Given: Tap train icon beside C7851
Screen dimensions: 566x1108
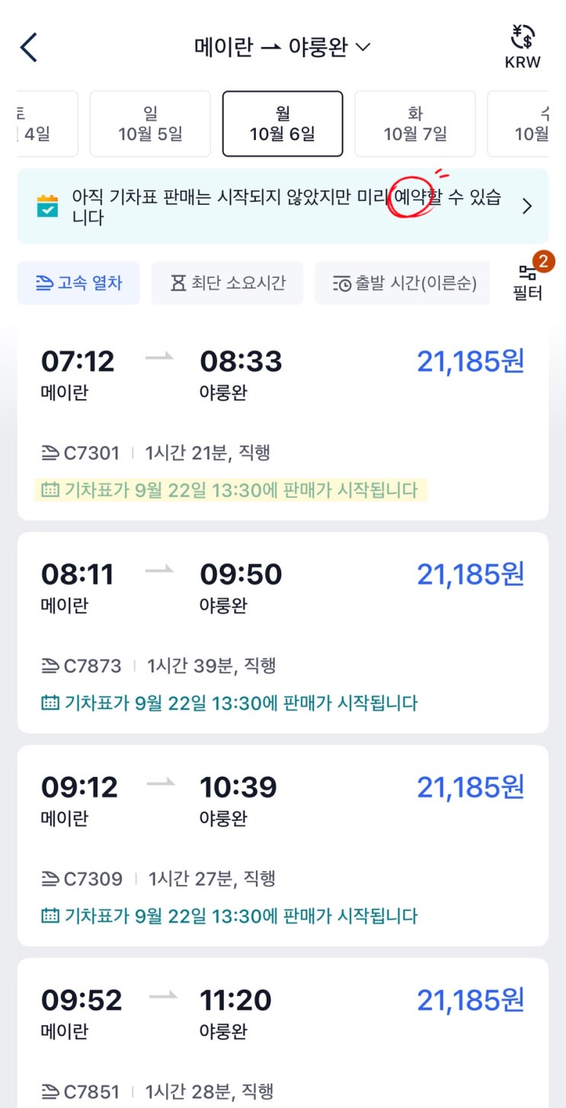Looking at the screenshot, I should click(x=50, y=1091).
